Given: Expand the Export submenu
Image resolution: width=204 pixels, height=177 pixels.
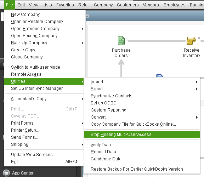Looking at the screenshot, I should 142,89.
